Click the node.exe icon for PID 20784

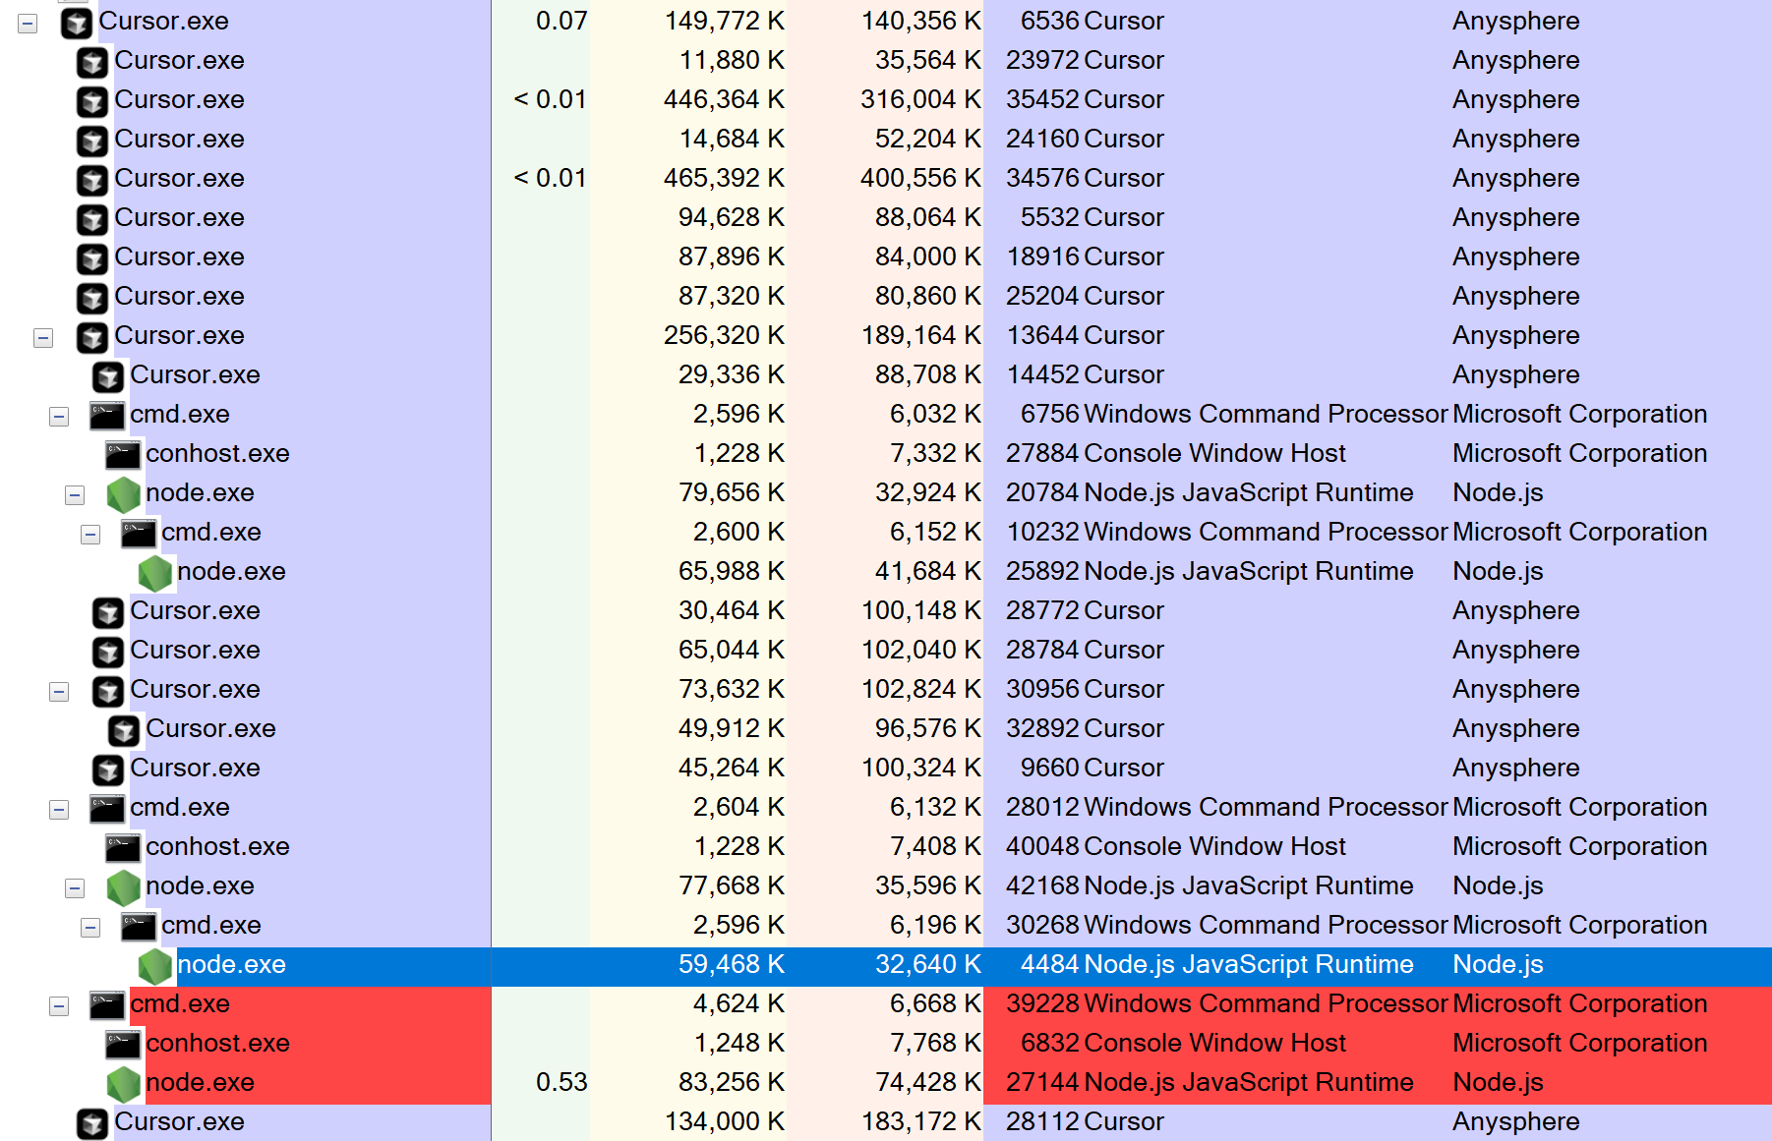pos(124,492)
